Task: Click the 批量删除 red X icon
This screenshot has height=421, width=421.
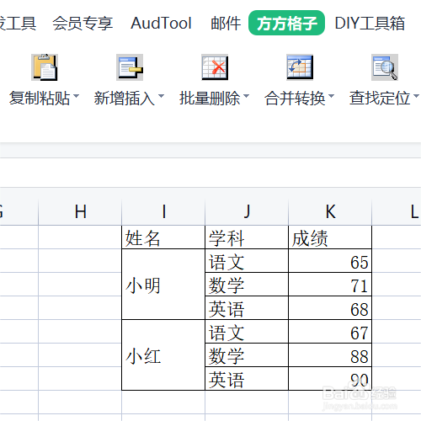Action: click(x=215, y=67)
